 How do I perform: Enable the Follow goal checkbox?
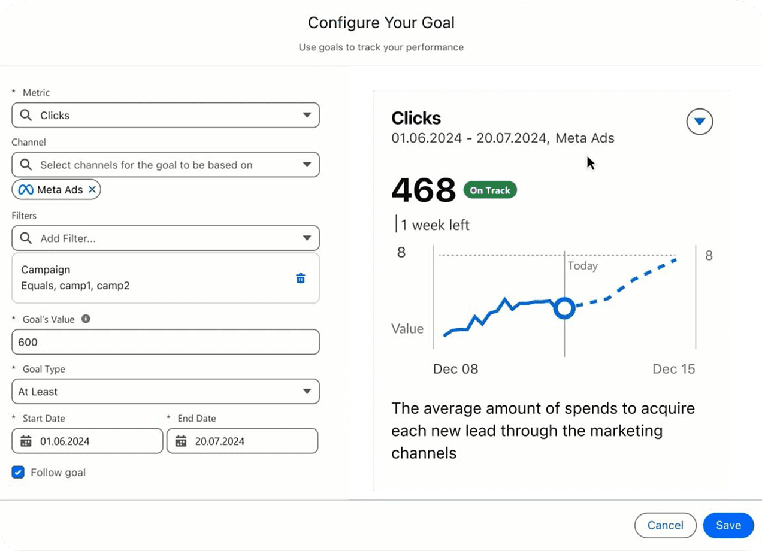[x=18, y=473]
